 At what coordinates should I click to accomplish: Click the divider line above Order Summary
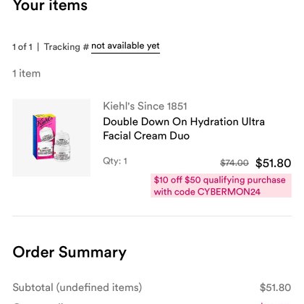click(x=152, y=216)
